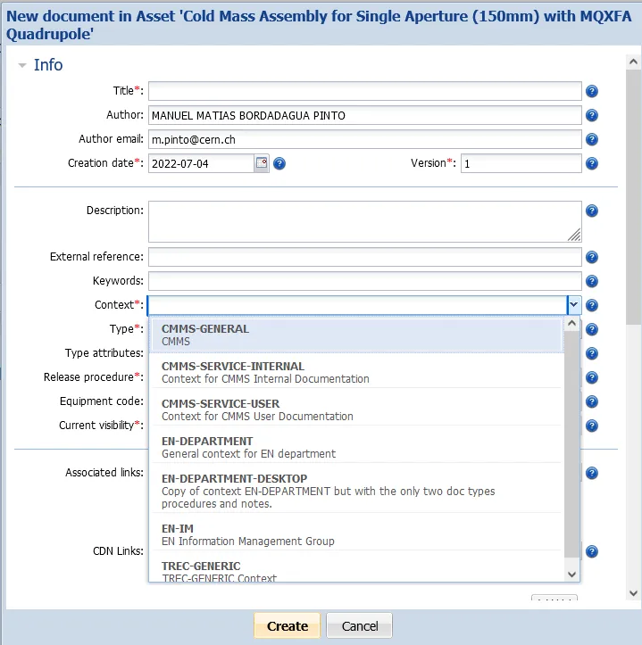Click the Version input field
This screenshot has height=645, width=642.
pyautogui.click(x=521, y=163)
